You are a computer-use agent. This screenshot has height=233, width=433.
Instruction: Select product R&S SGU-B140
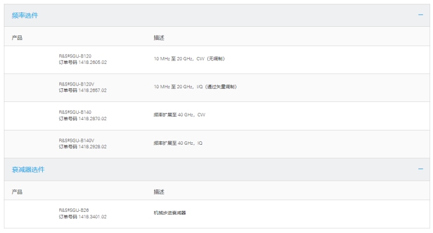coord(75,112)
